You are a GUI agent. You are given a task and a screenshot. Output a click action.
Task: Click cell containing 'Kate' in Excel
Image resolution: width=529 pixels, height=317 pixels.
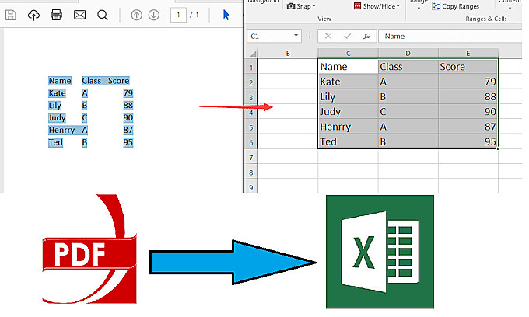point(349,82)
